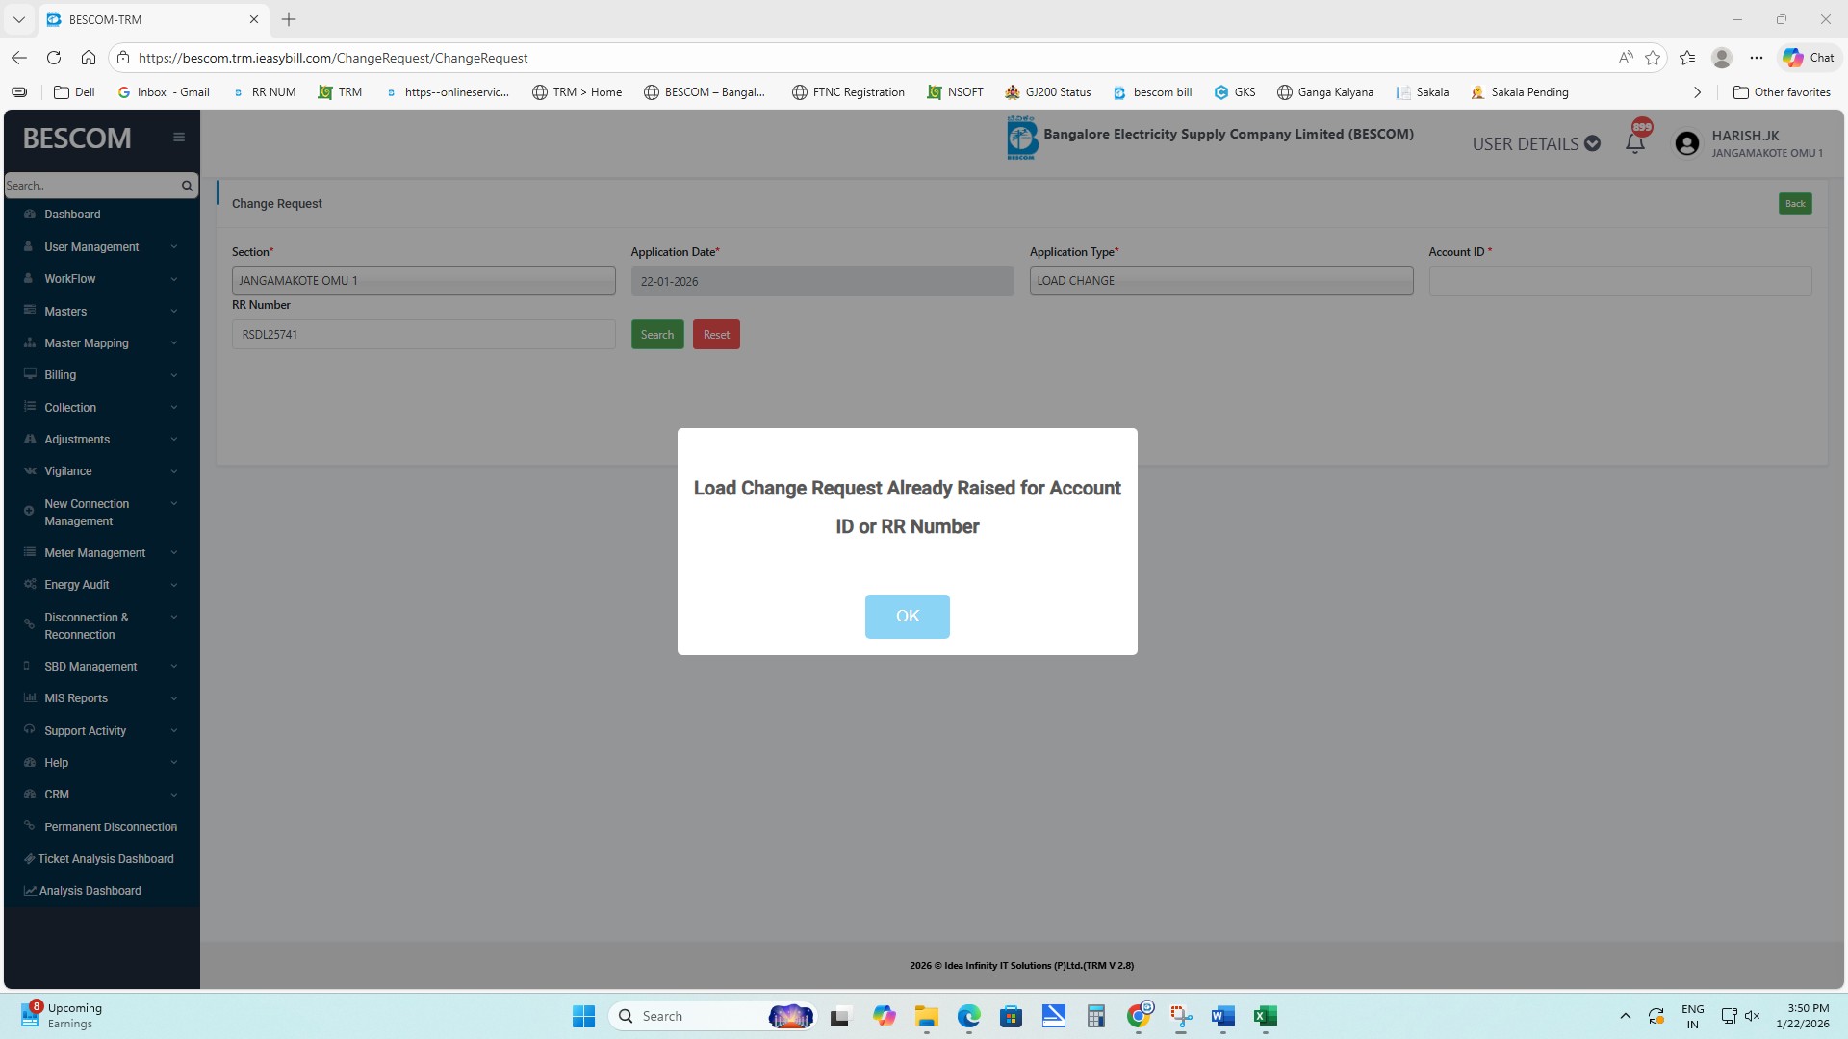Click the sidebar search magnifier icon
Viewport: 1848px width, 1039px height.
pos(187,186)
